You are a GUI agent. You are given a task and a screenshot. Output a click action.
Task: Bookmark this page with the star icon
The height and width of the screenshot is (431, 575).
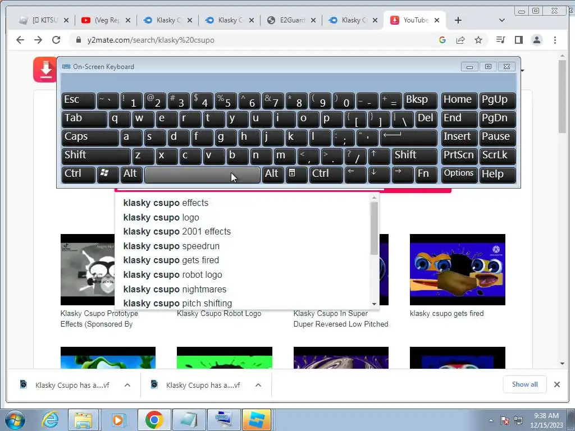pyautogui.click(x=478, y=40)
